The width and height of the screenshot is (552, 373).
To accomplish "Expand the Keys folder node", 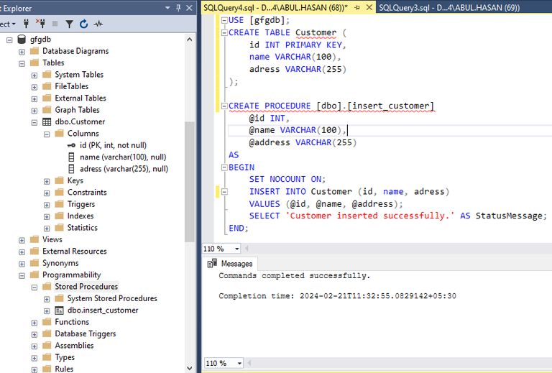I will click(x=47, y=181).
